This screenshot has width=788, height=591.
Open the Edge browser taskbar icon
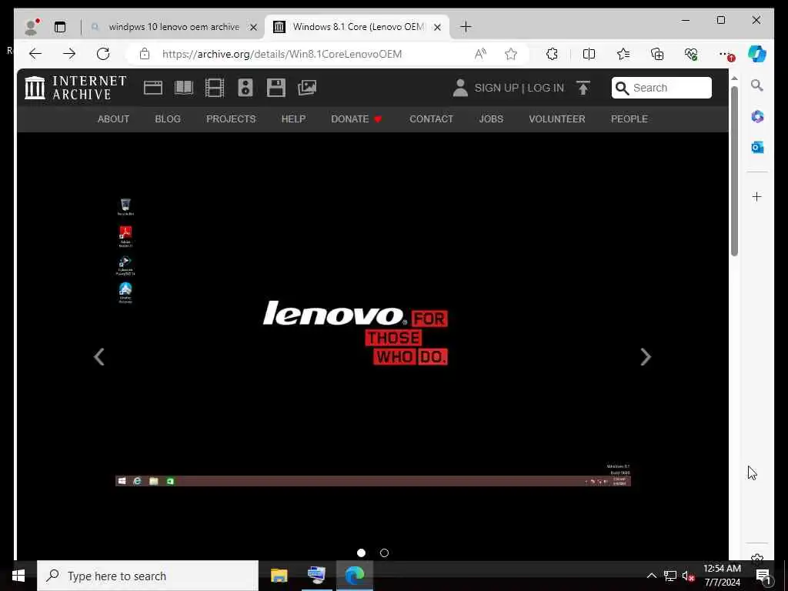(x=354, y=576)
